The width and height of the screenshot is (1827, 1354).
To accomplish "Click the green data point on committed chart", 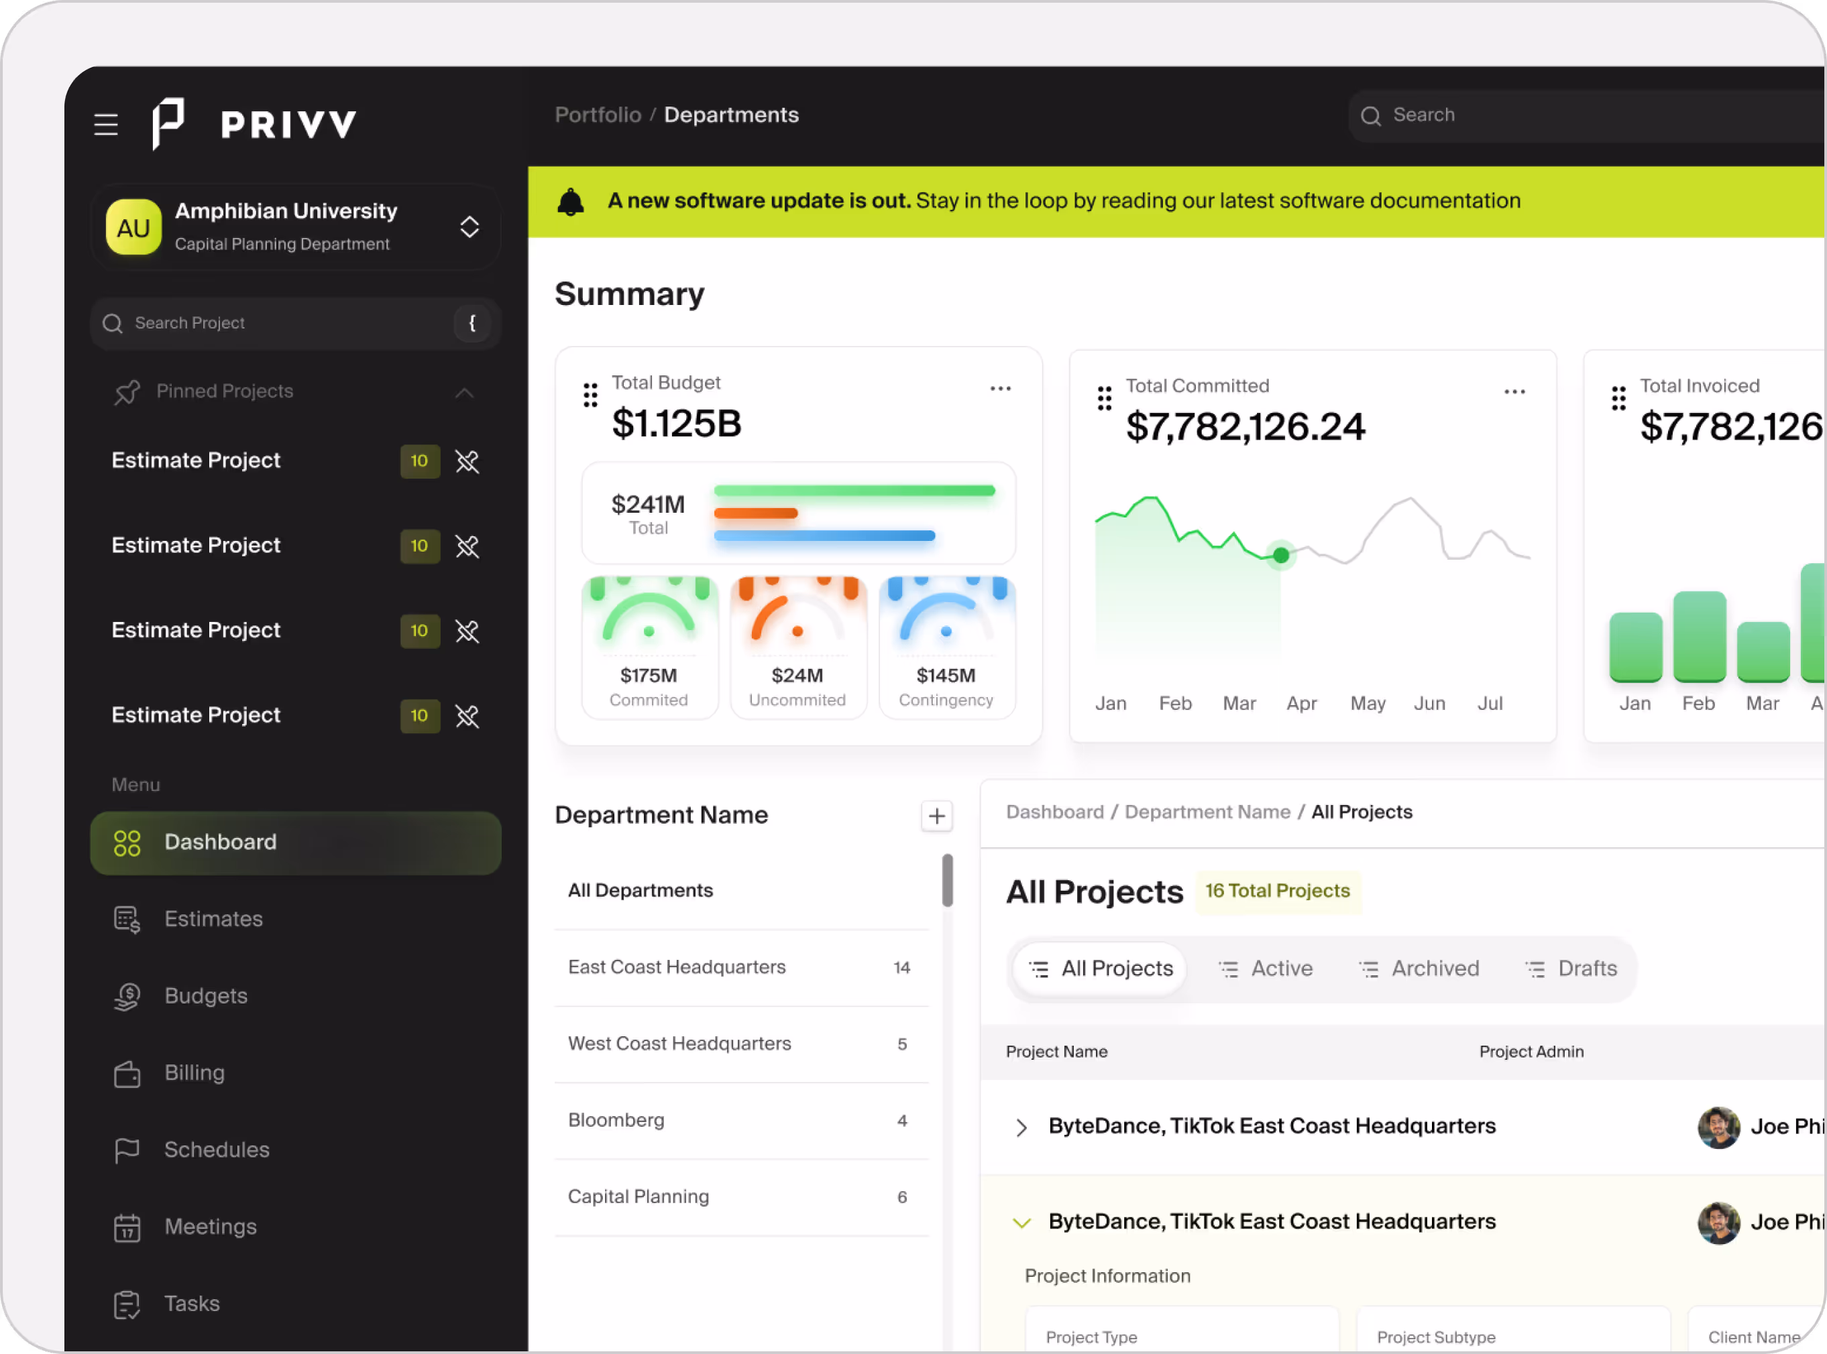I will 1281,556.
